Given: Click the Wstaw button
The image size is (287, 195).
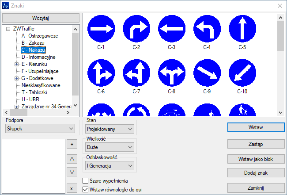Looking at the screenshot, I should pos(256,127).
